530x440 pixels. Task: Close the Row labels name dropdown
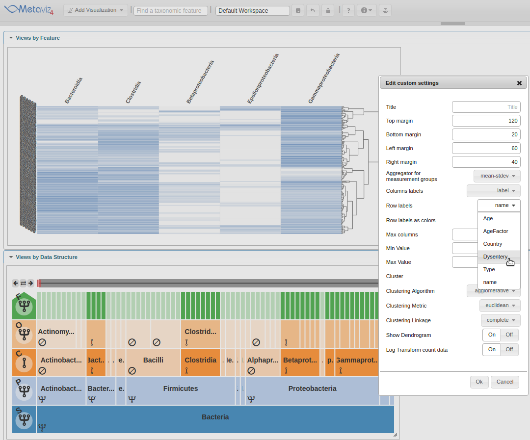pyautogui.click(x=499, y=206)
